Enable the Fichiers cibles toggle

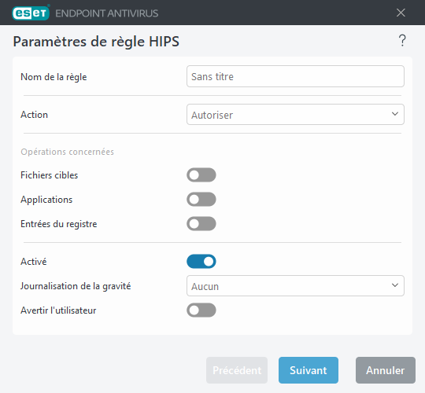(201, 174)
